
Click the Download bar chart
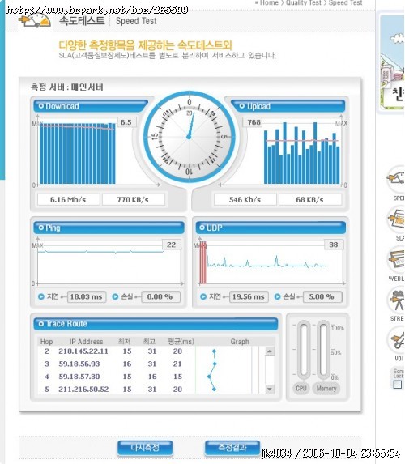pyautogui.click(x=77, y=154)
